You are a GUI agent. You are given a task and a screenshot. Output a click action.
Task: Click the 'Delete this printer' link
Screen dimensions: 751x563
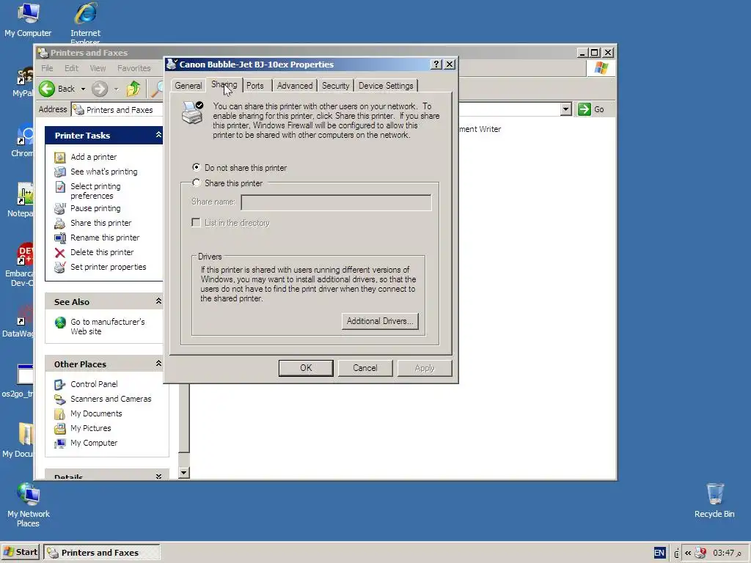pos(102,252)
